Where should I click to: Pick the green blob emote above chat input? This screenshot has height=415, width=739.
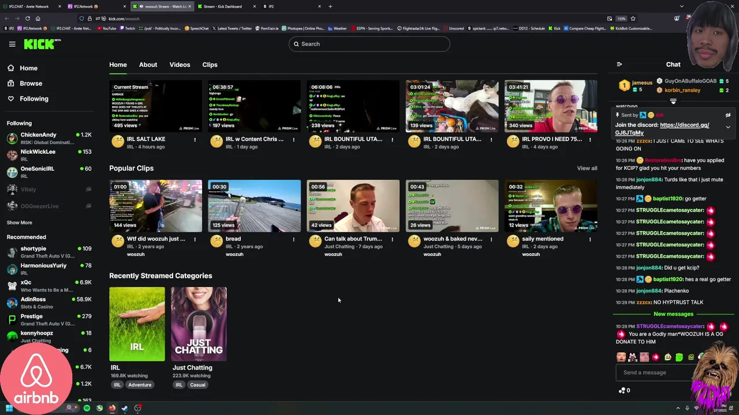coord(680,357)
